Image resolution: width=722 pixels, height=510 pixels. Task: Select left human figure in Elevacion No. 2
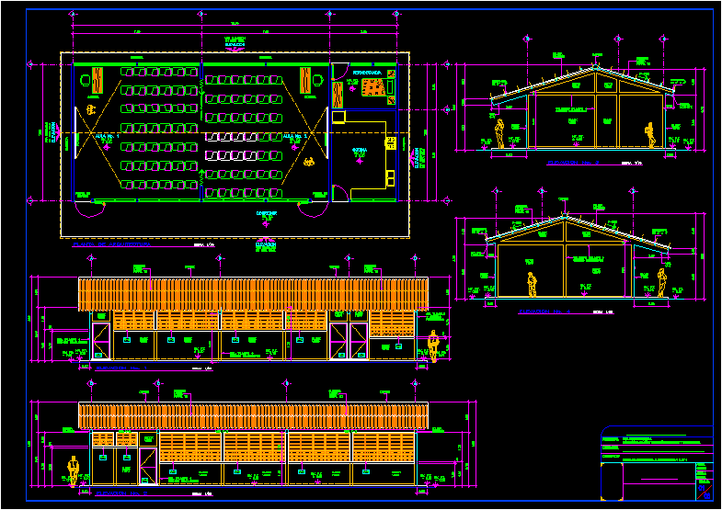click(499, 134)
